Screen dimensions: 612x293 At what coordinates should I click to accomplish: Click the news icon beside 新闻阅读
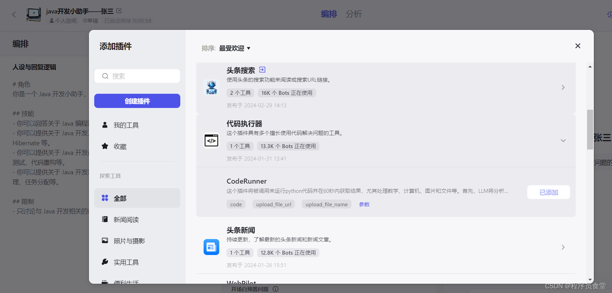tap(105, 219)
